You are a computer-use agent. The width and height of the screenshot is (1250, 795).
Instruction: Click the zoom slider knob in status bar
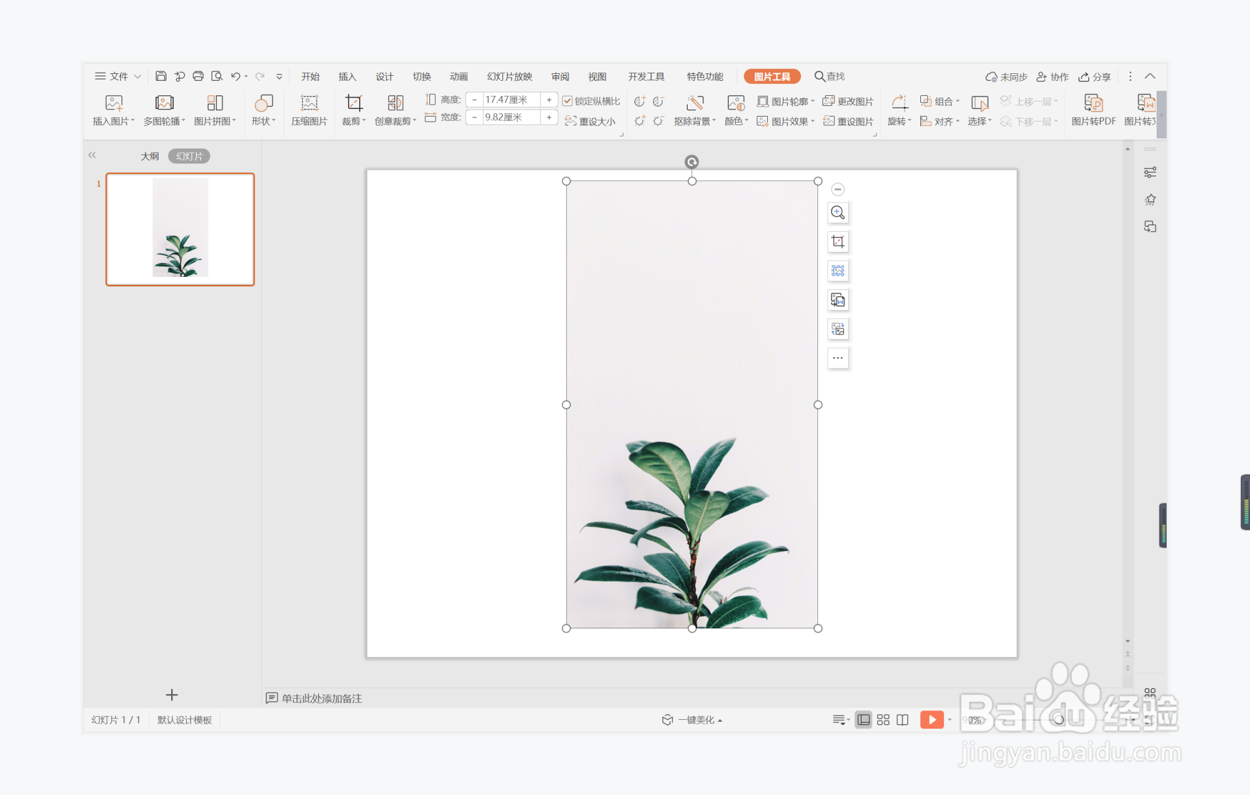tap(1059, 719)
